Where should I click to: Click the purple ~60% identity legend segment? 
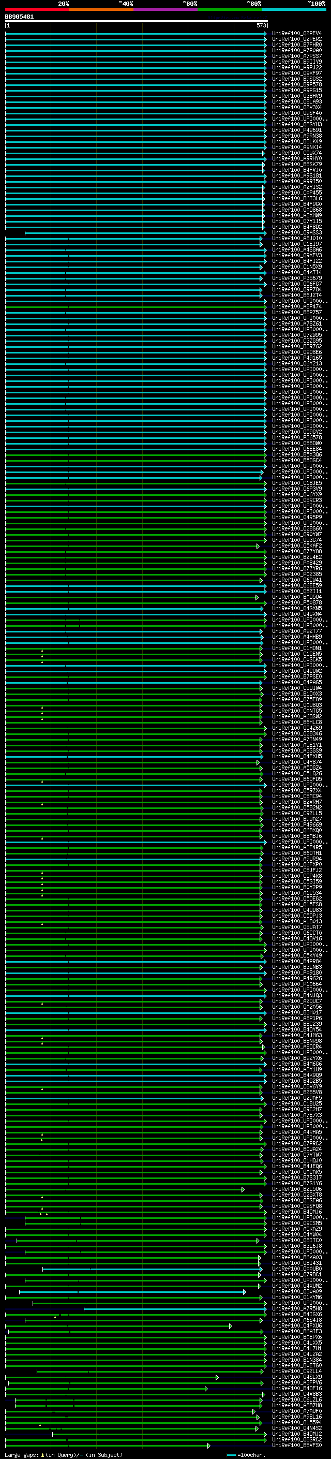pyautogui.click(x=166, y=9)
